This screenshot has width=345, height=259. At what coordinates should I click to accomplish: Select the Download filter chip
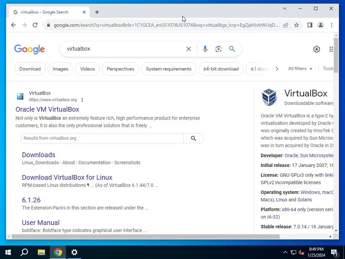30,69
